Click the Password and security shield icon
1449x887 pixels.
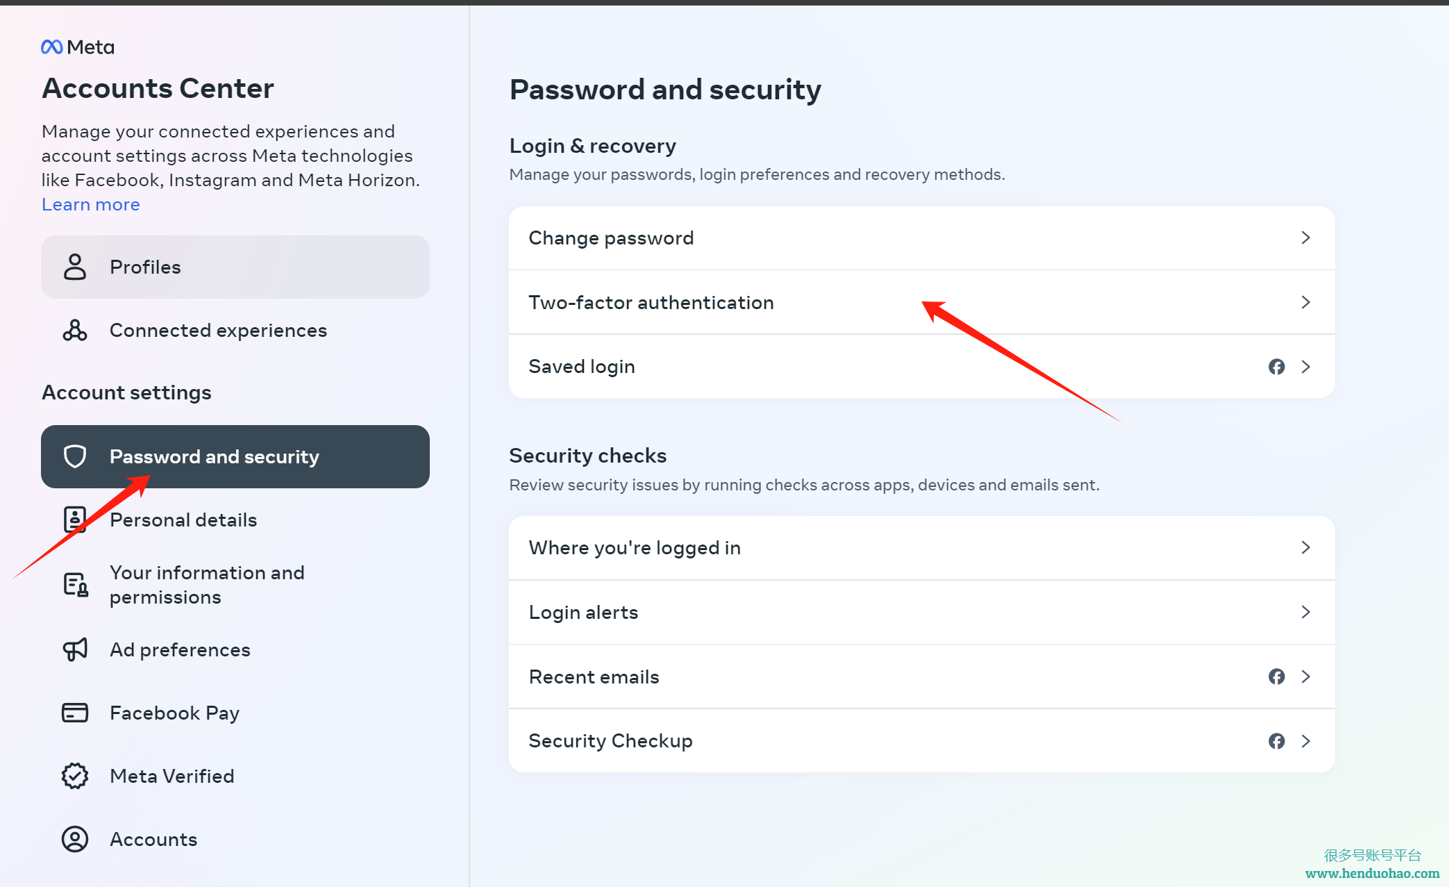[x=75, y=456]
